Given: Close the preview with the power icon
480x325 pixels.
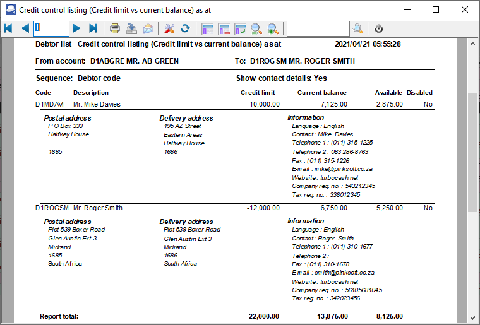Looking at the screenshot, I should 379,28.
